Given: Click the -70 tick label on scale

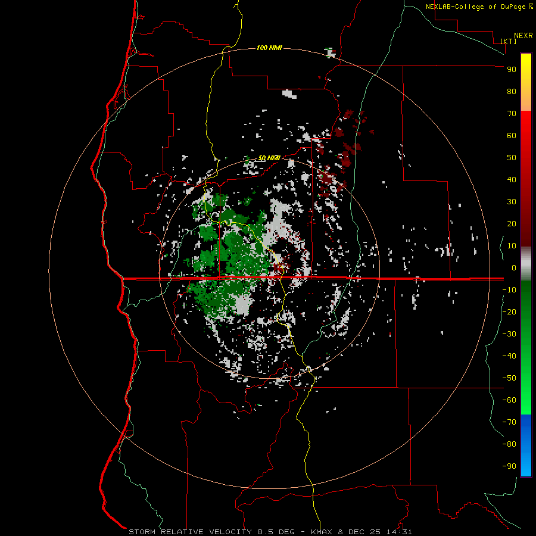Looking at the screenshot, I should click(509, 422).
